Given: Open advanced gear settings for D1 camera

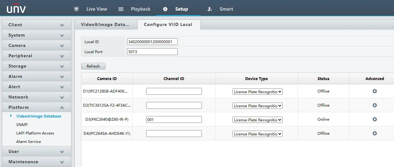Looking at the screenshot, I should (375, 91).
